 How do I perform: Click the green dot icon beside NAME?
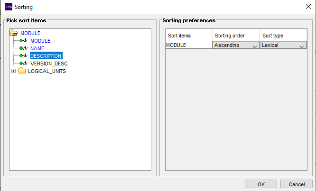[x=21, y=48]
